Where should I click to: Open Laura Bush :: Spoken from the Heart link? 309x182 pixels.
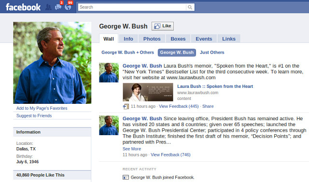click(215, 86)
